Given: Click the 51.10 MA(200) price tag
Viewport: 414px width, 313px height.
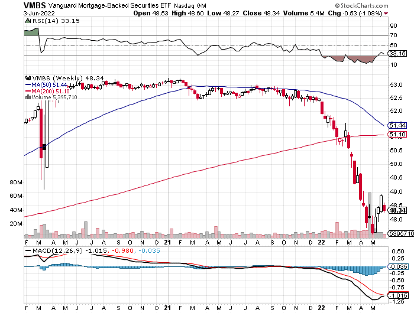Looking at the screenshot, I should [397, 135].
